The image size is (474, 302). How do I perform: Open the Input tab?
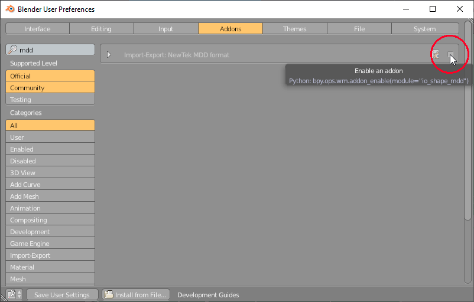(x=165, y=29)
